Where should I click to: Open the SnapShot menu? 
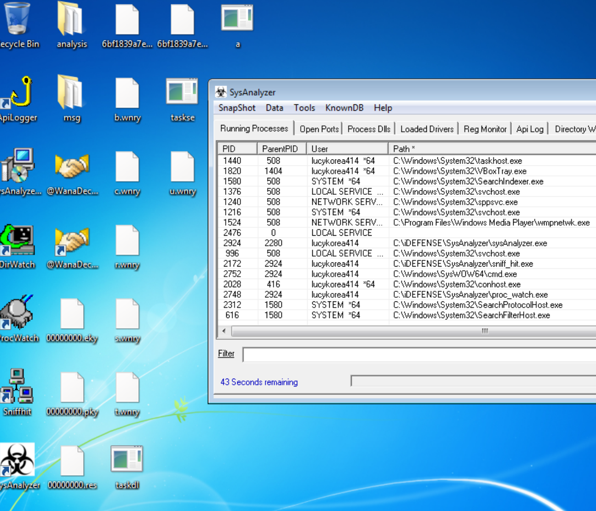[x=237, y=108]
